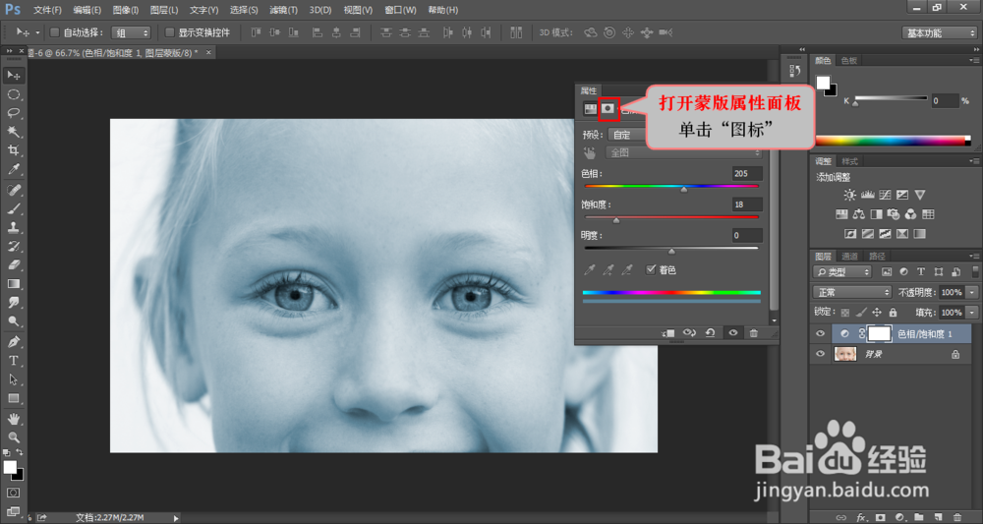Click the Saturation (饱和度) slider track

tap(671, 217)
